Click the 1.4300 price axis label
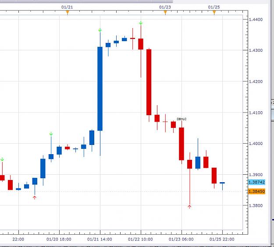The width and height of the screenshot is (274, 247). pos(256,50)
